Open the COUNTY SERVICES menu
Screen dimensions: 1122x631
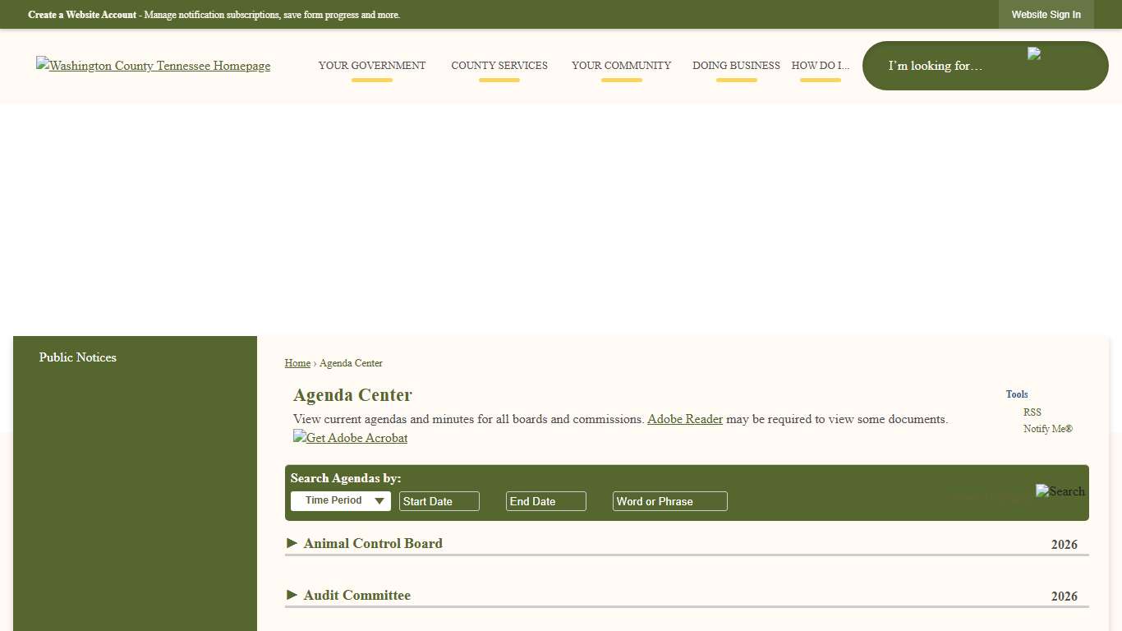(x=499, y=66)
